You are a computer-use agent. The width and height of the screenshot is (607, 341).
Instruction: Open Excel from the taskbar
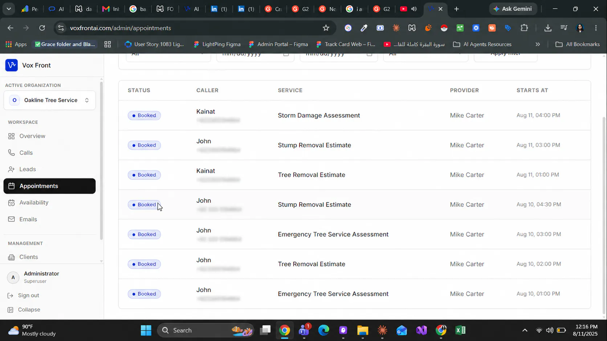tap(460, 330)
